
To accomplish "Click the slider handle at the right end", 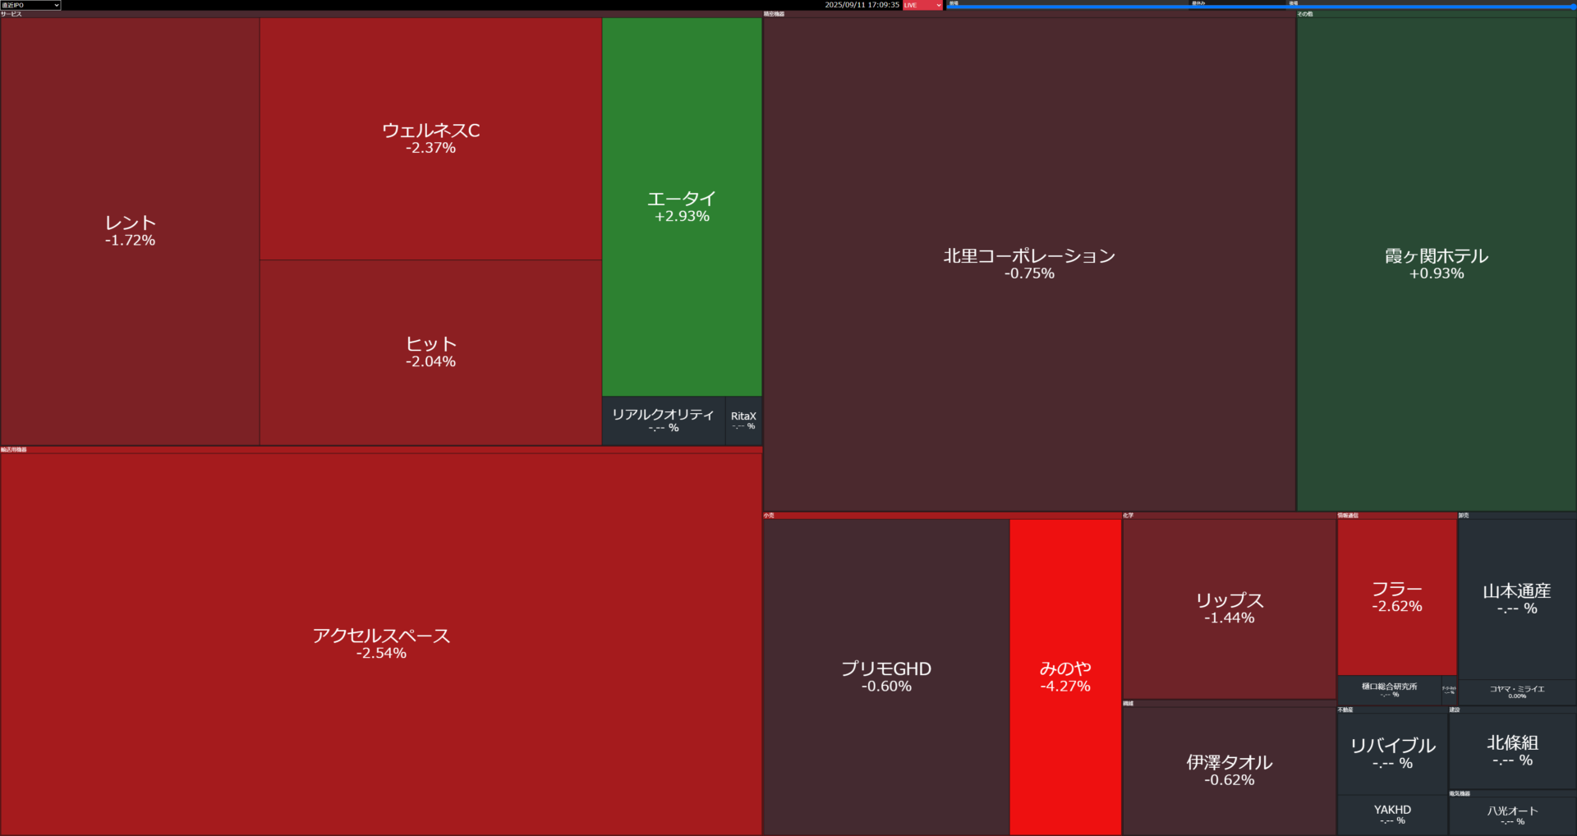I will (1573, 7).
